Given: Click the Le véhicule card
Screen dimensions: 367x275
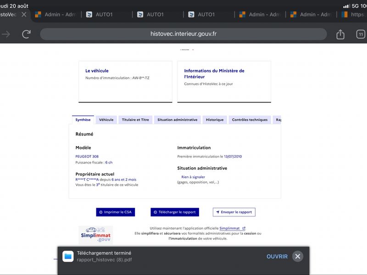Looking at the screenshot, I should click(125, 82).
